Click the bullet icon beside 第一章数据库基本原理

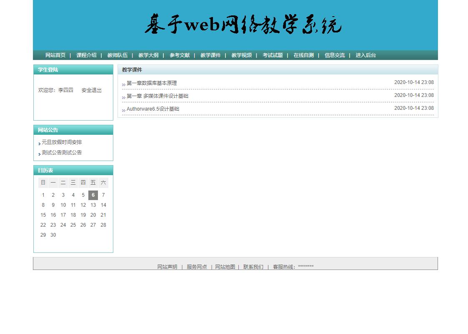(x=123, y=84)
